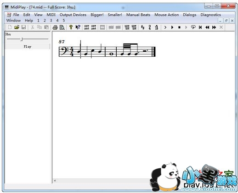This screenshot has width=238, height=193.
Task: Click menu item 4
Action: pos(57,21)
